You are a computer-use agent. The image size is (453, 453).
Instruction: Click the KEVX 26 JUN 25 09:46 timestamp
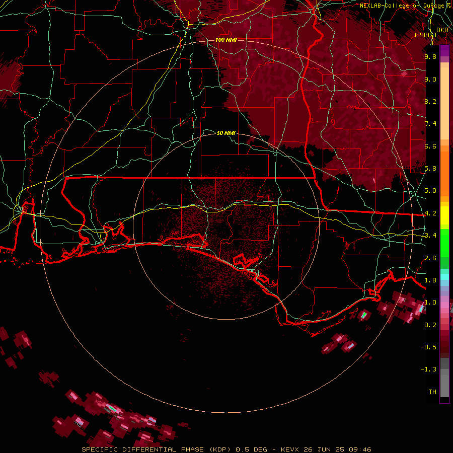pyautogui.click(x=326, y=449)
